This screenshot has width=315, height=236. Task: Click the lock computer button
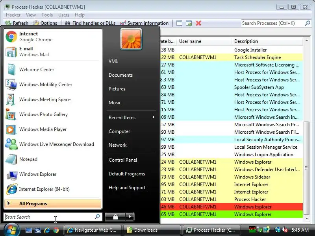[x=115, y=217]
